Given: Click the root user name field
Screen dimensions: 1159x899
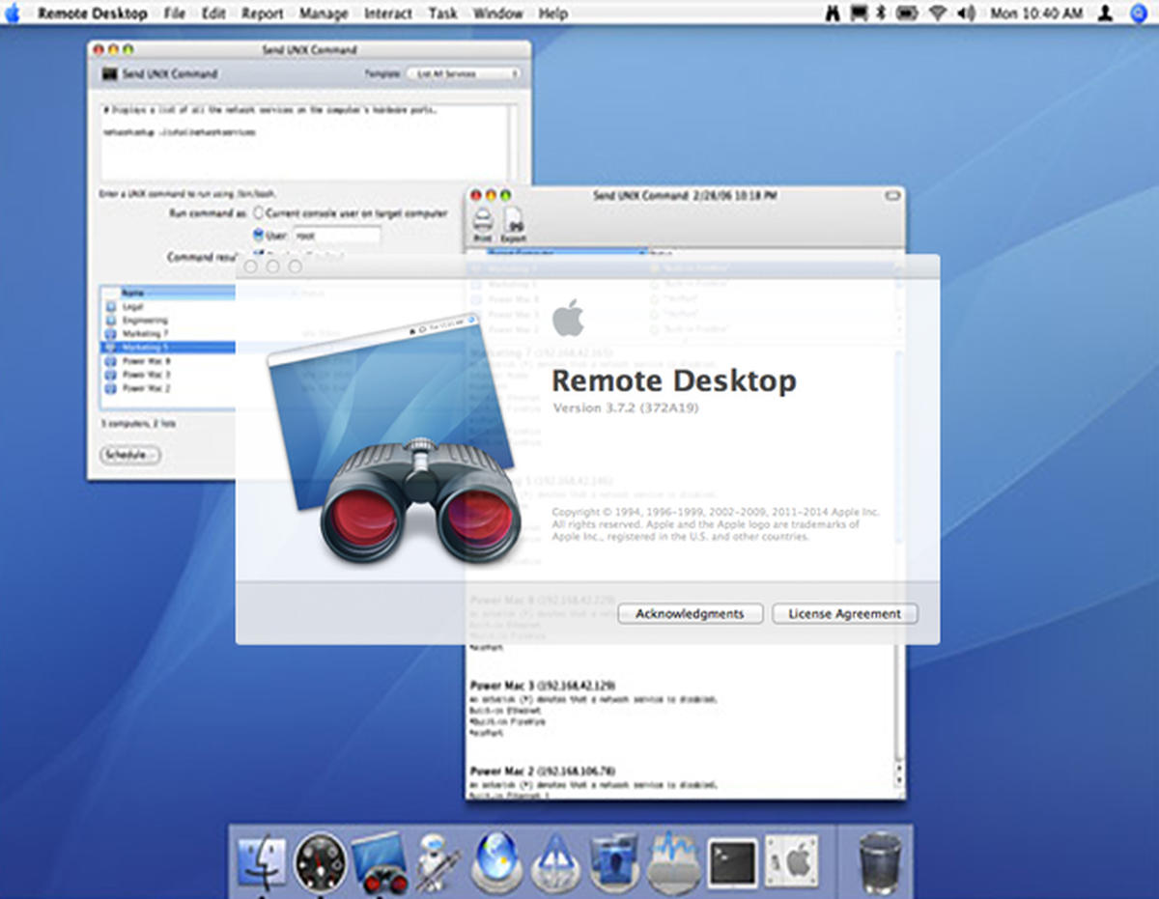Looking at the screenshot, I should 335,235.
